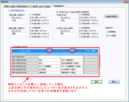Viewport: 129px width, 102px height.
Task: Focus the 戻り button label field
Action: coord(68,34)
